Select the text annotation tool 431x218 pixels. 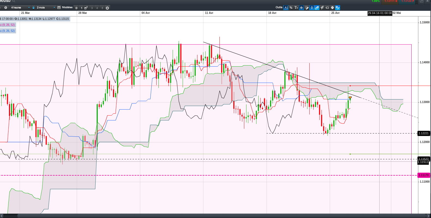tap(296, 8)
